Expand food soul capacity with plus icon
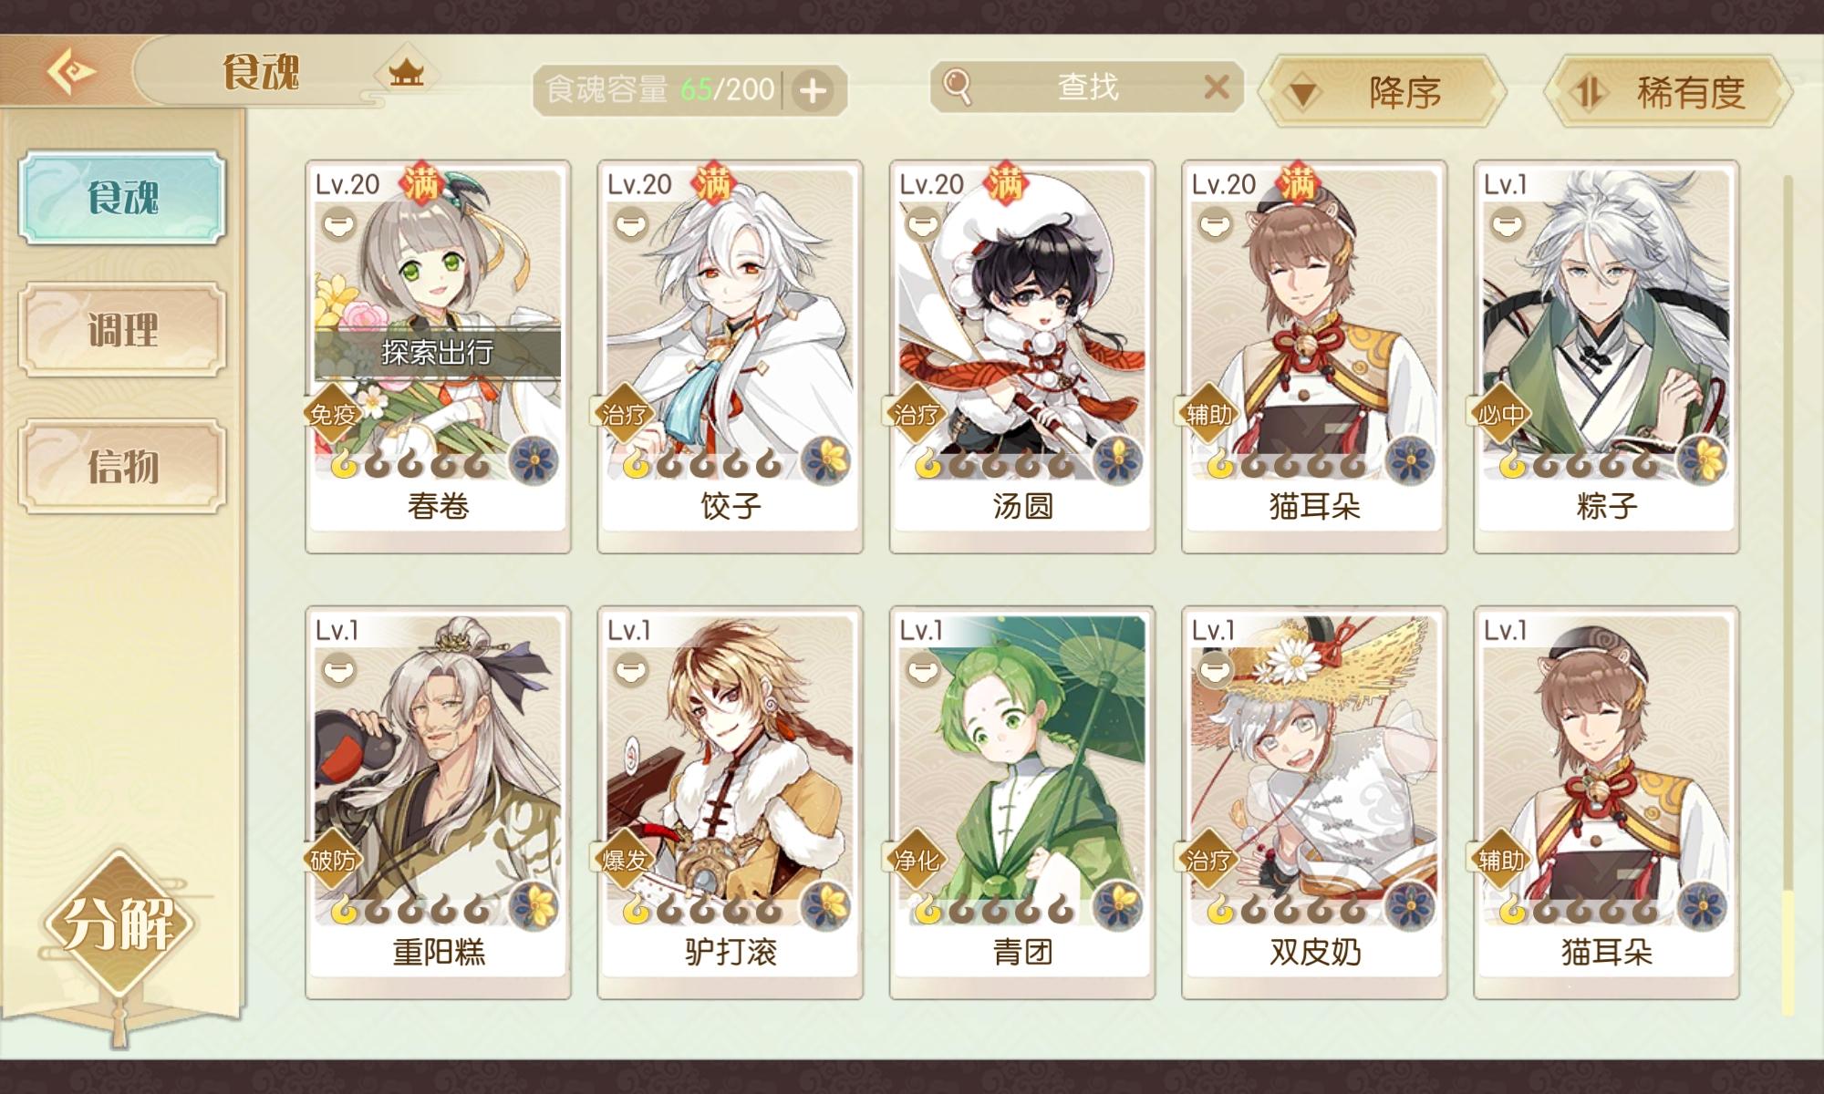The width and height of the screenshot is (1824, 1094). [813, 89]
